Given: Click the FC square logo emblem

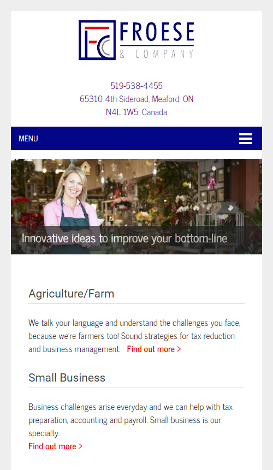Looking at the screenshot, I should (97, 40).
